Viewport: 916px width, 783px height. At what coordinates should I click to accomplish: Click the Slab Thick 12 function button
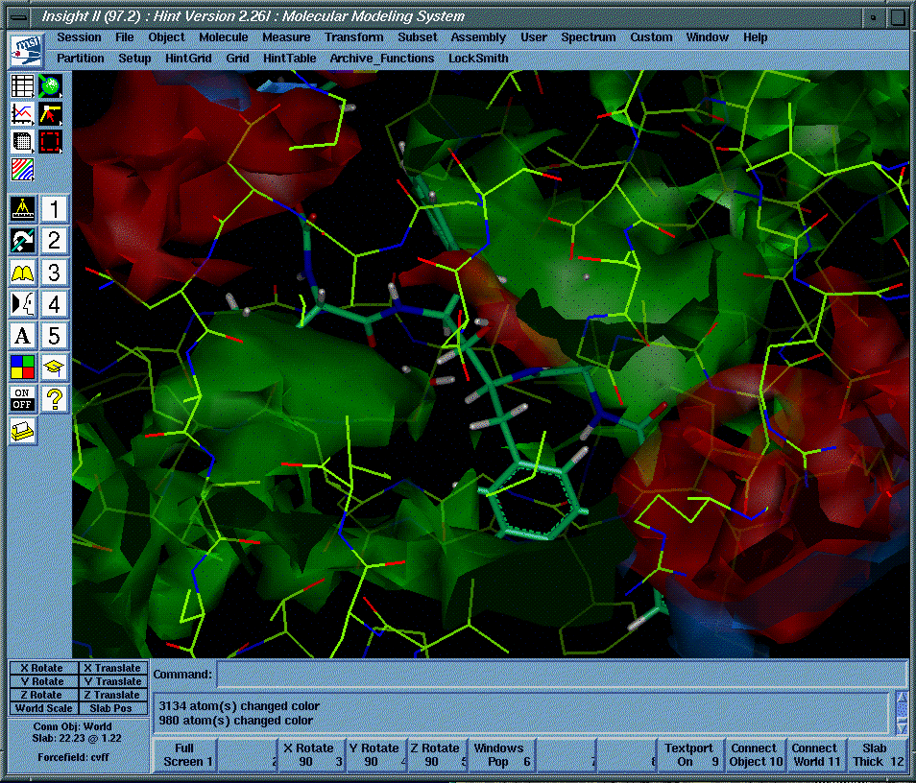877,755
